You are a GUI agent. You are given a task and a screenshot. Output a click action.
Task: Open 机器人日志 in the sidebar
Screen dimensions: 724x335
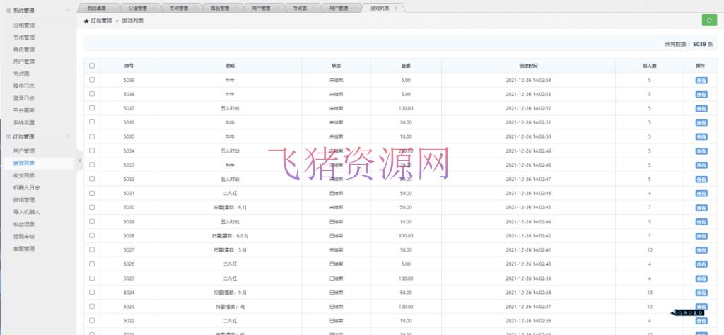[26, 188]
